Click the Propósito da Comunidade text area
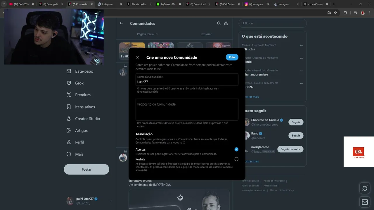The width and height of the screenshot is (374, 210). (187, 109)
